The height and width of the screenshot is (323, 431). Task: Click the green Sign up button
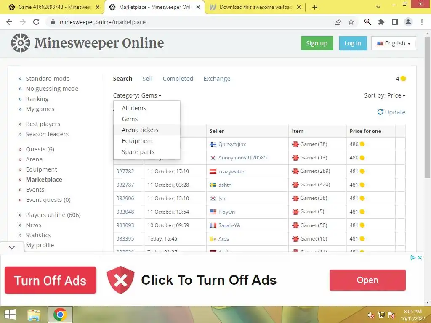(x=317, y=43)
